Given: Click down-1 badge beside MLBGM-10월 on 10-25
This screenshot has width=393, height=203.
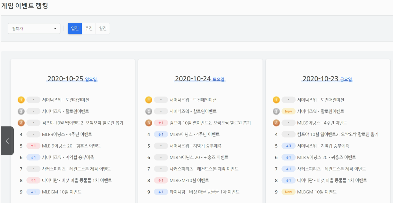Looking at the screenshot, I should pyautogui.click(x=33, y=192).
